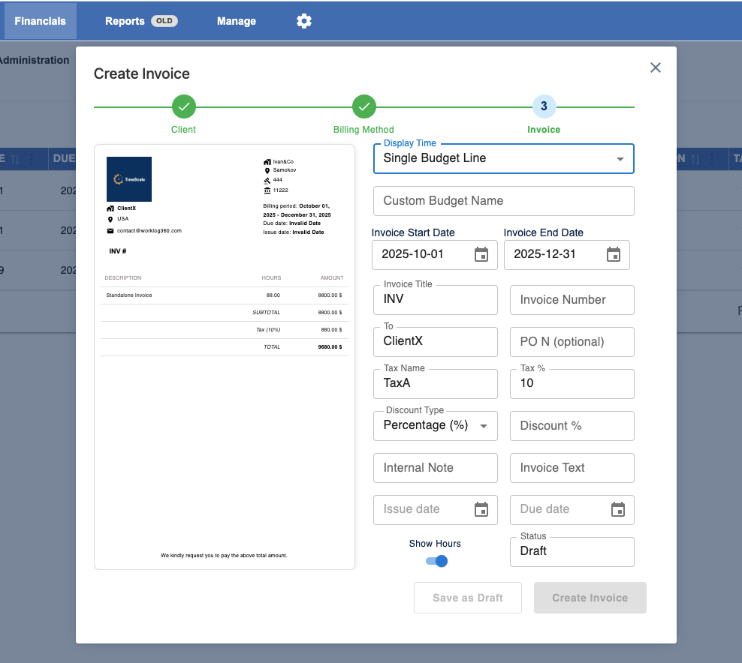Open Invoice End Date calendar picker
The image size is (742, 663).
point(614,254)
